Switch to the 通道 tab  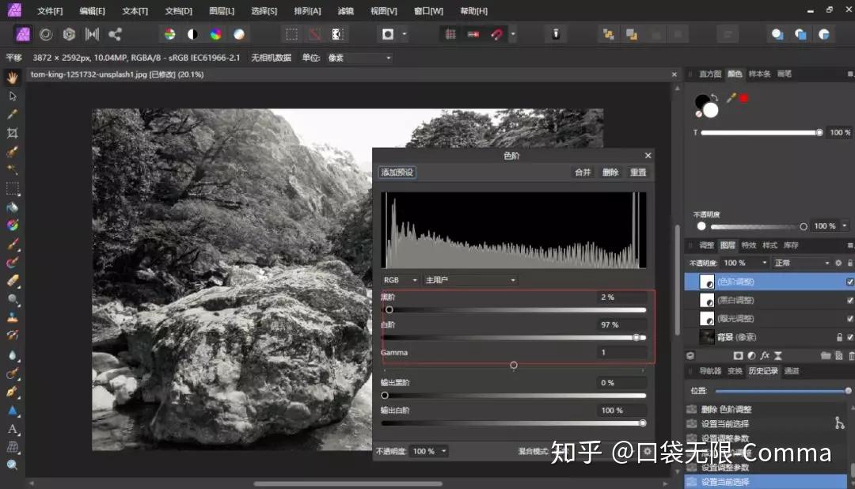click(x=792, y=370)
